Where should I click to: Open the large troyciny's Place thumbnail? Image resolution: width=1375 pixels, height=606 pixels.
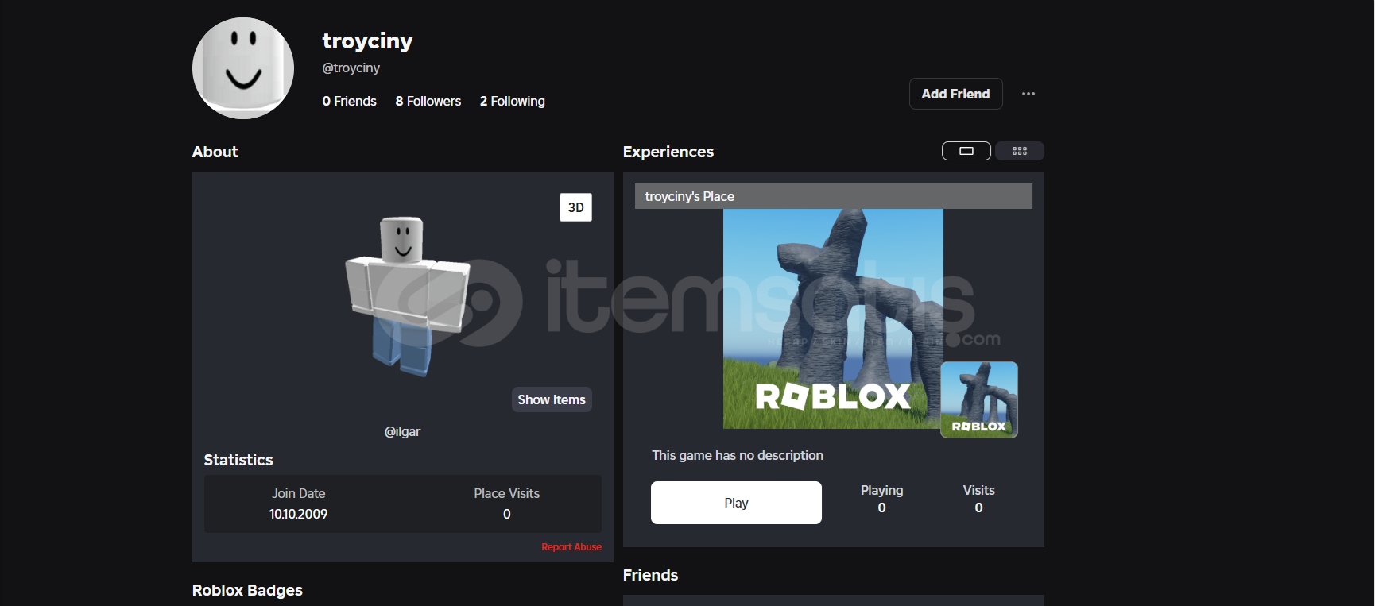click(x=833, y=318)
